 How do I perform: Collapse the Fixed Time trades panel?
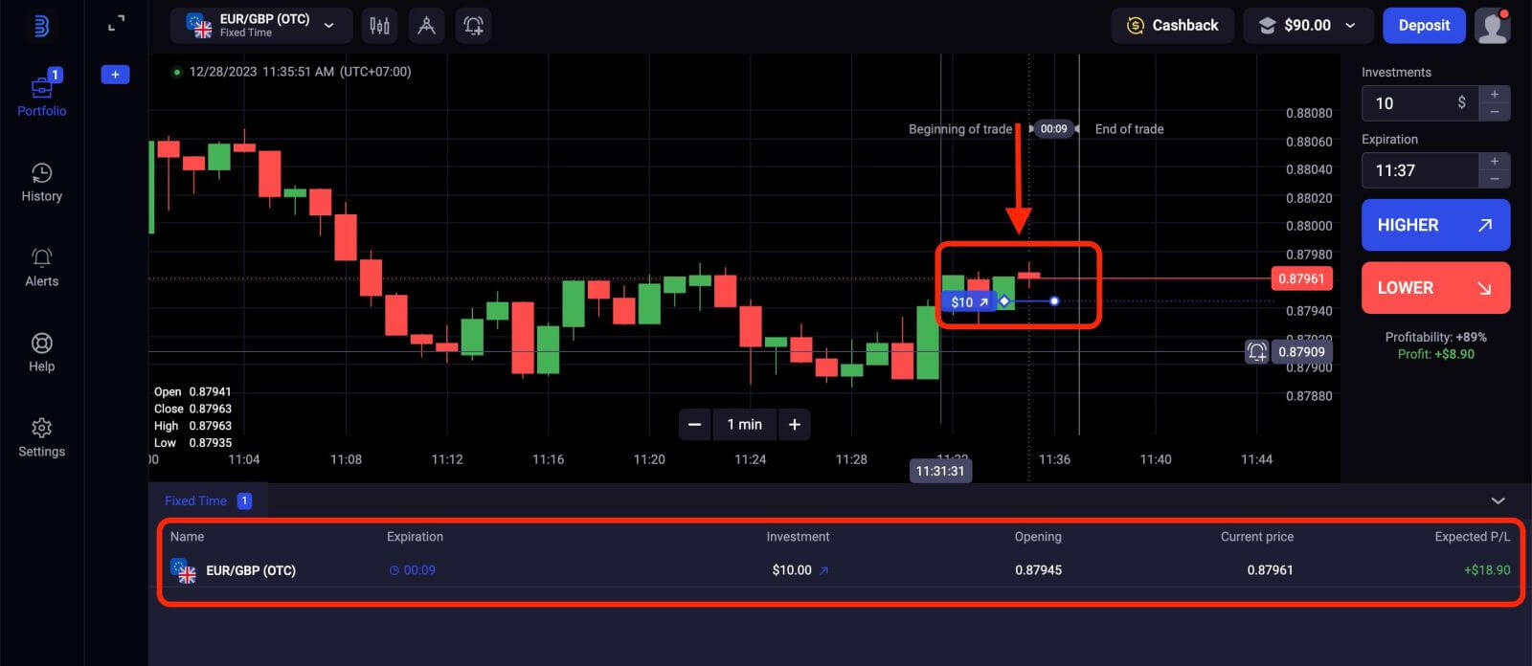click(x=1498, y=500)
